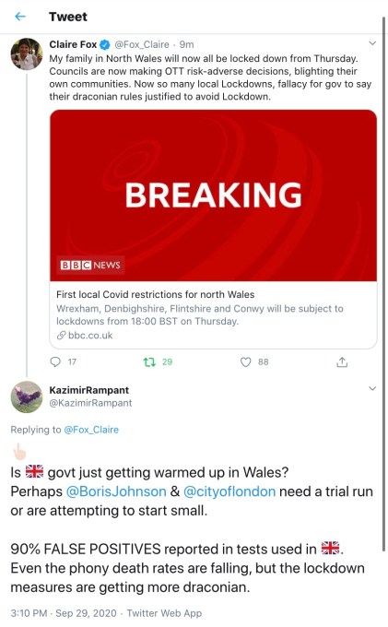Click the 3:10 PM Sep 29, 2020 timestamp
Screen dimensions: 388x627
64,613
